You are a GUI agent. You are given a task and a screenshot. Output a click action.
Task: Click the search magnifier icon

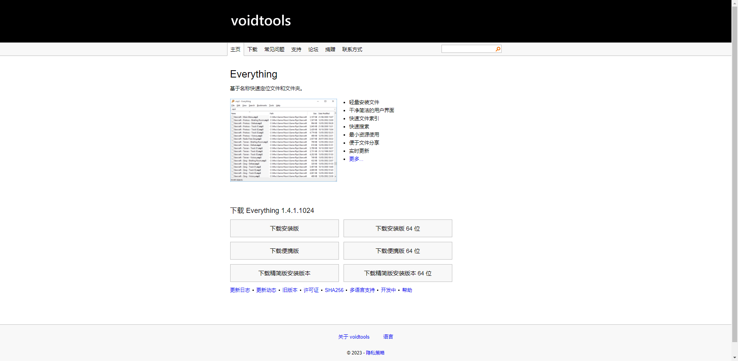pyautogui.click(x=497, y=49)
